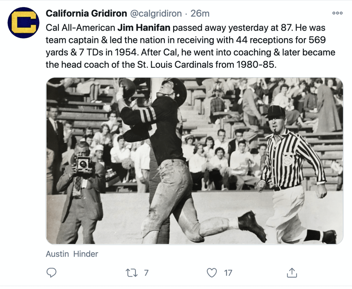
Task: Open the California Gridiron profile avatar
Action: click(x=23, y=22)
